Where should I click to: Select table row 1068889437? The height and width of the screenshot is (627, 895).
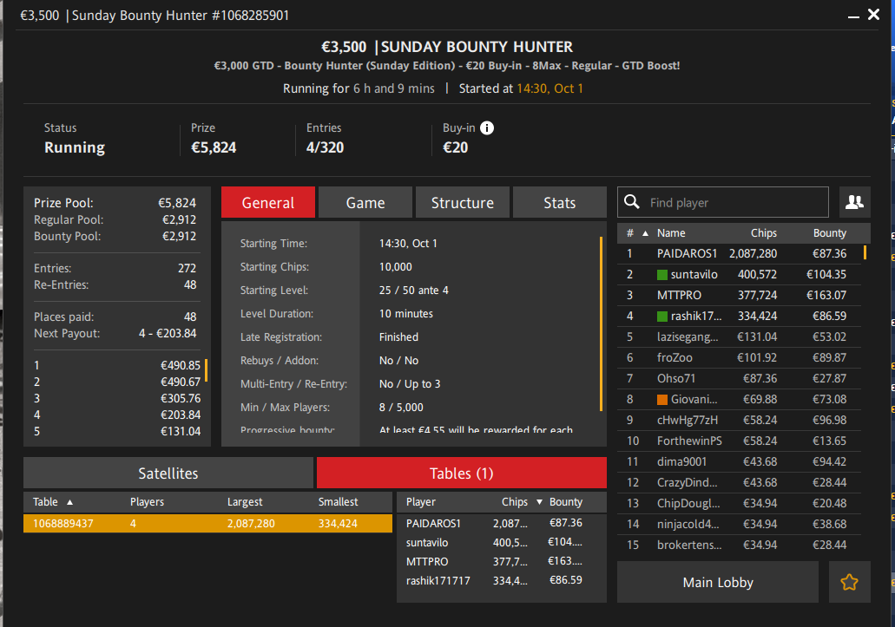pyautogui.click(x=207, y=523)
